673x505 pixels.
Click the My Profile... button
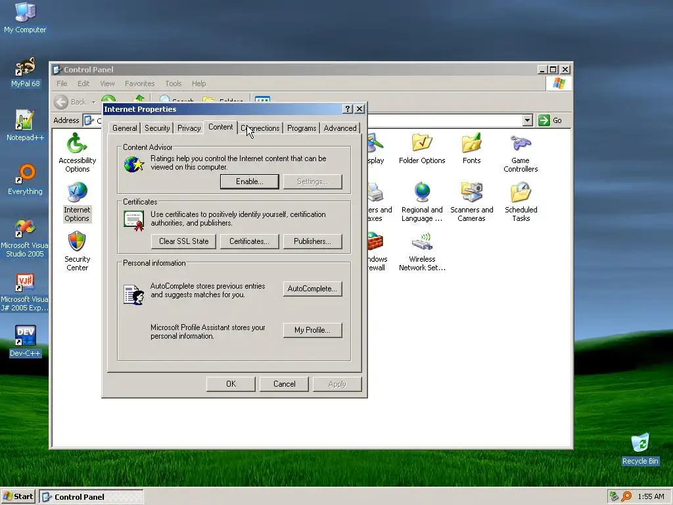pyautogui.click(x=312, y=330)
